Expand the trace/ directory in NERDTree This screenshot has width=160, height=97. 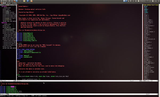tap(146, 12)
